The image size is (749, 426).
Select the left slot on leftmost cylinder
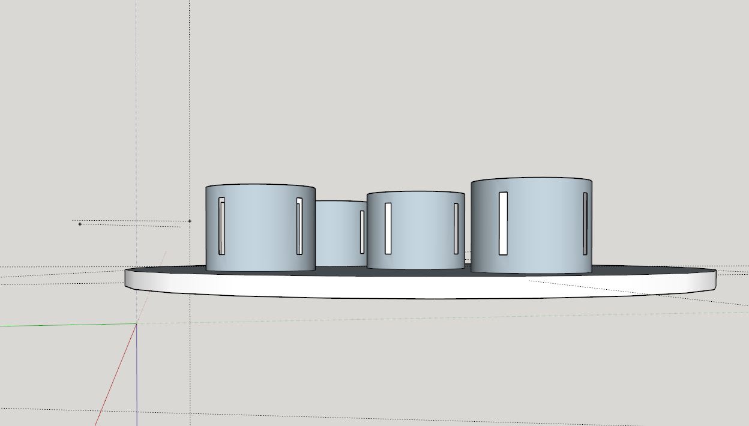coord(221,226)
